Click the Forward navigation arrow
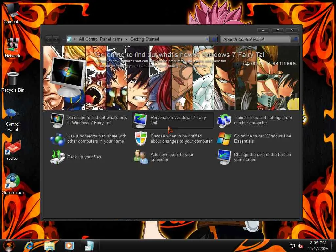Viewport: 336px width, 252px height. (x=56, y=39)
